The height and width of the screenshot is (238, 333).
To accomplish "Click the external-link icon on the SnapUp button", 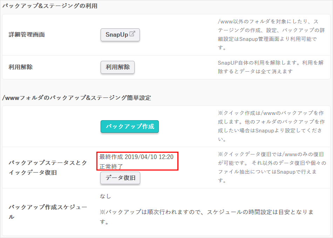I will [132, 34].
